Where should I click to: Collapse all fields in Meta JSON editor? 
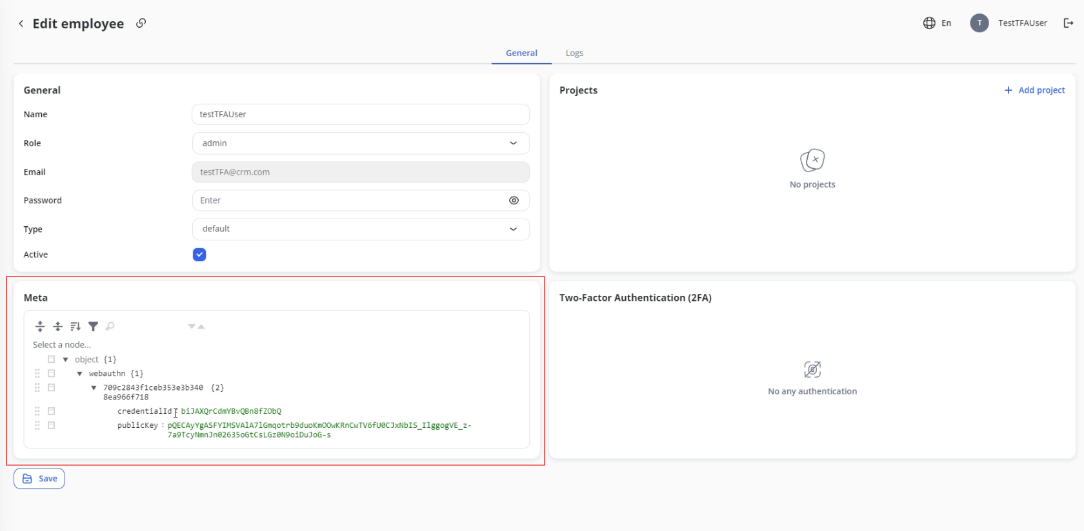click(x=57, y=326)
